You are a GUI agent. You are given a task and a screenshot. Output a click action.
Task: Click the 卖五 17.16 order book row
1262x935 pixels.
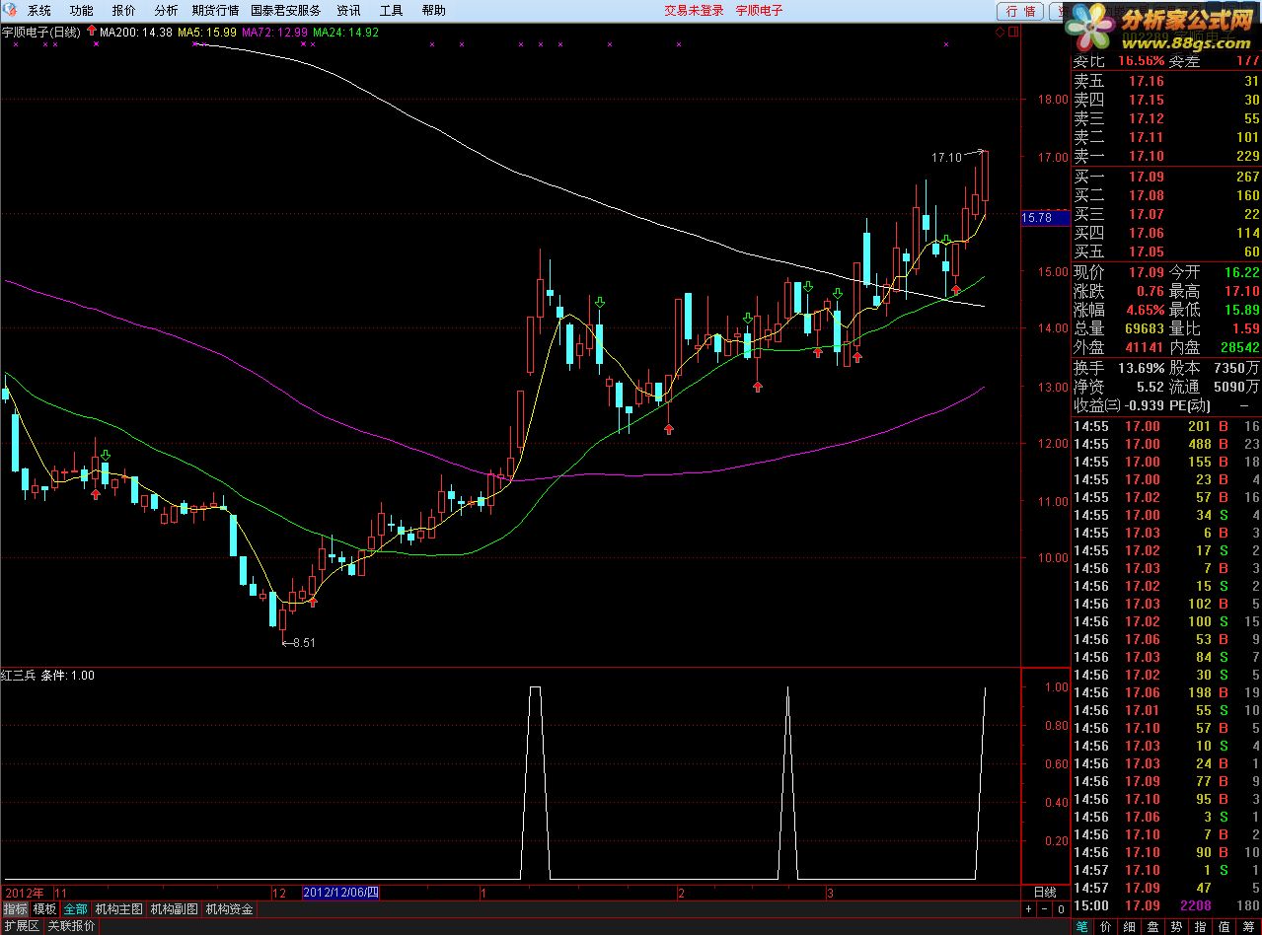click(1166, 81)
